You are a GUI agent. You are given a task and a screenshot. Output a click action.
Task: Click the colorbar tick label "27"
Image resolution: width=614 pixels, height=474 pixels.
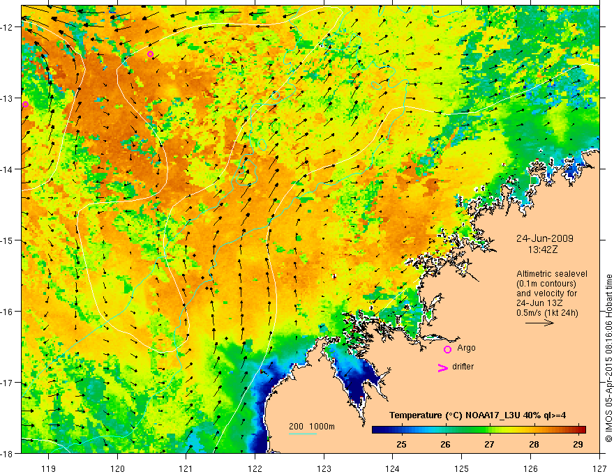[489, 444]
